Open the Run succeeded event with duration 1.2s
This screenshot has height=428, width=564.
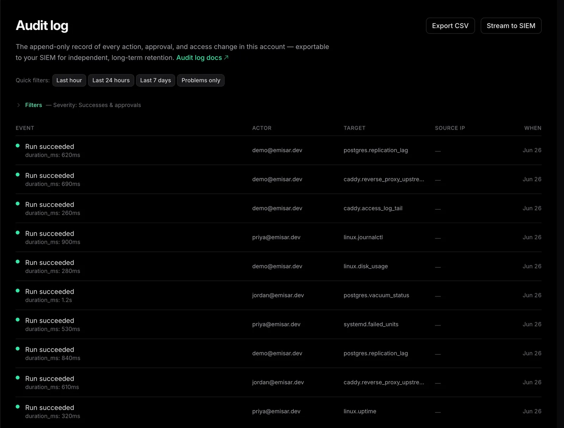point(278,296)
